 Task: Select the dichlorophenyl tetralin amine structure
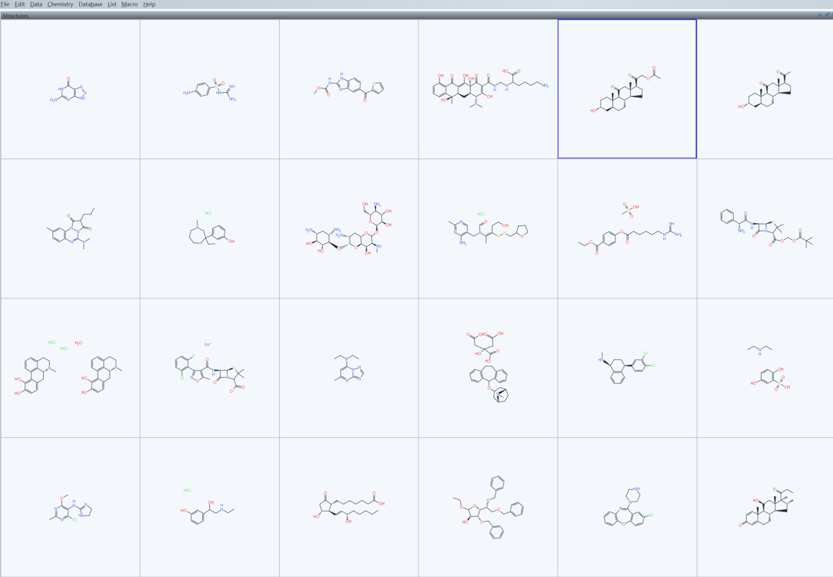tap(627, 368)
